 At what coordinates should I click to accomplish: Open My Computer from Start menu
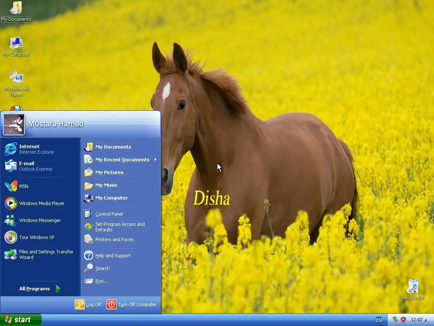121,198
